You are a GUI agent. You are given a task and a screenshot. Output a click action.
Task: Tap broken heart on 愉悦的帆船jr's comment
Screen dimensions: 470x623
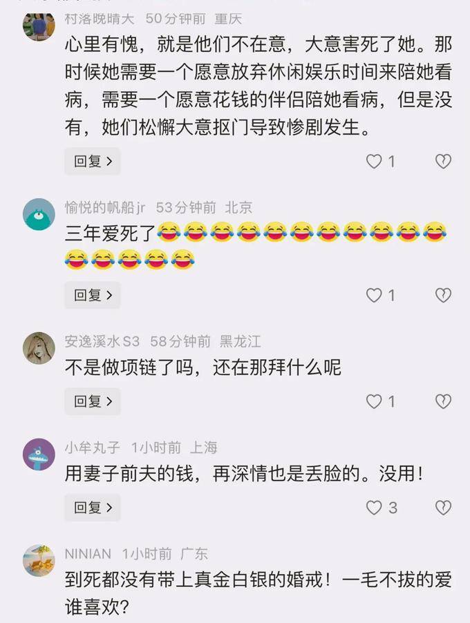pyautogui.click(x=443, y=295)
